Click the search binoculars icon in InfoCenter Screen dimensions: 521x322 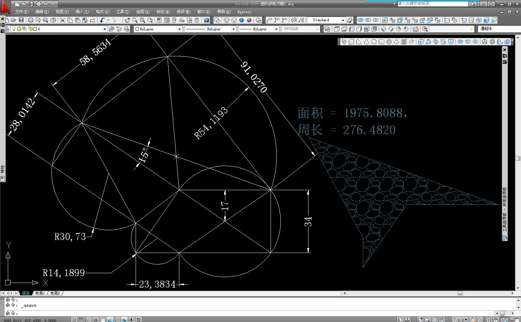click(472, 4)
